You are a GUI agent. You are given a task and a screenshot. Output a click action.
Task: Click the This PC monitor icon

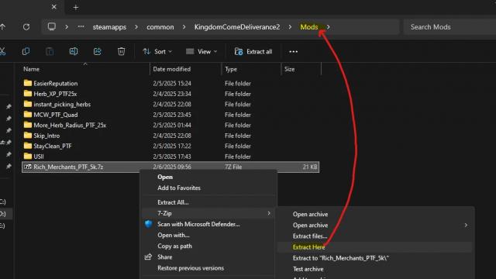point(52,26)
